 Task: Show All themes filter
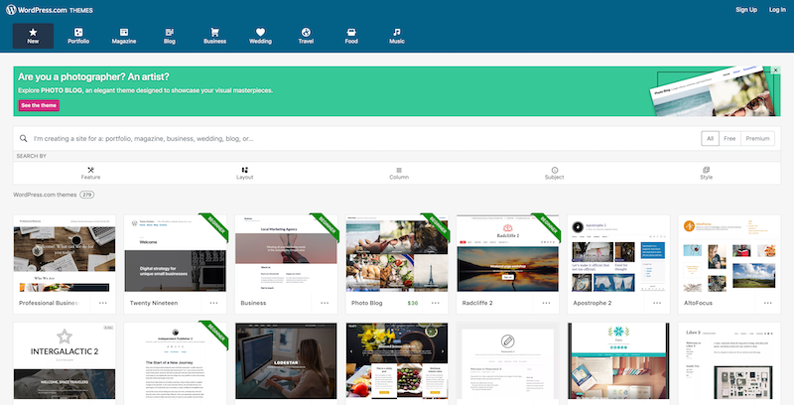pos(710,138)
